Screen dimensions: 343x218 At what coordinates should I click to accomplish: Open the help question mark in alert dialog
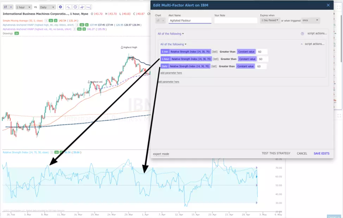[302, 34]
